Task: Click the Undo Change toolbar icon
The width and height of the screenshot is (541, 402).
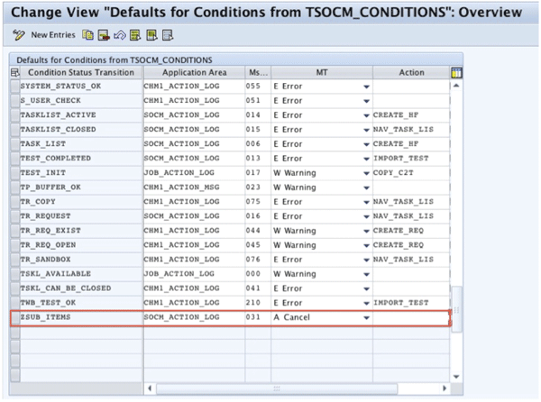Action: [119, 35]
